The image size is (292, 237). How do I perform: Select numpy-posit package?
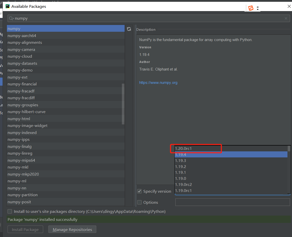coord(66,202)
